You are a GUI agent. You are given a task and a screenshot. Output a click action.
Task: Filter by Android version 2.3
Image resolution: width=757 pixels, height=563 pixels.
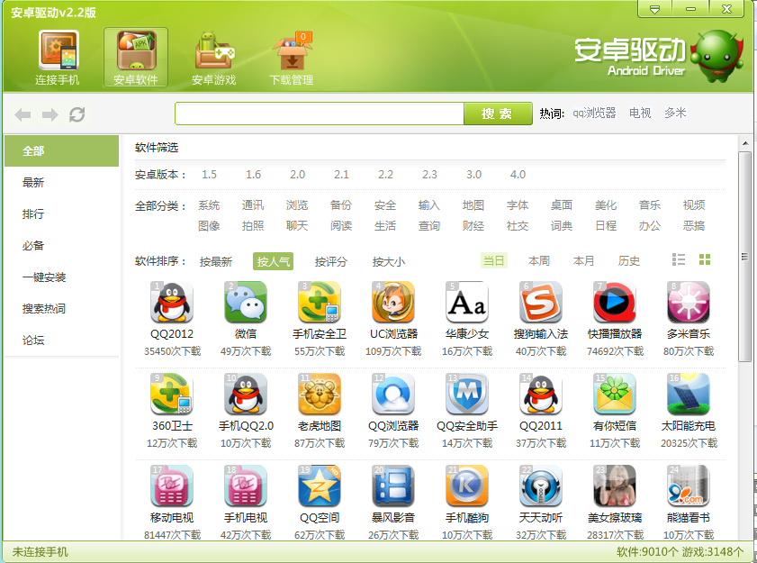[429, 175]
